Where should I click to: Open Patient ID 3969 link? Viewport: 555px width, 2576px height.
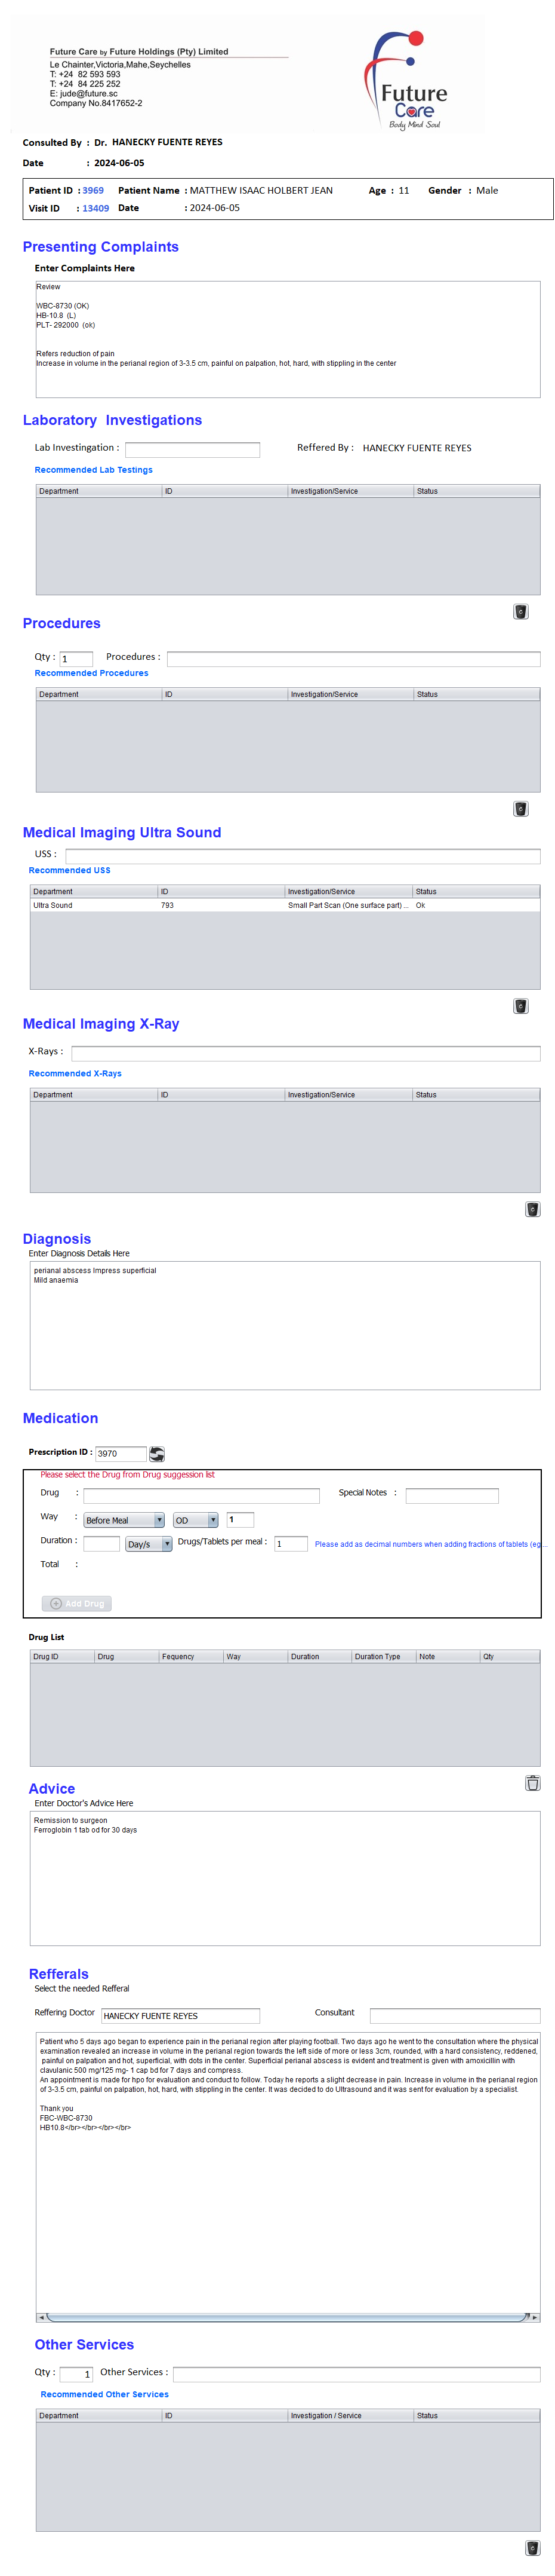pyautogui.click(x=93, y=190)
